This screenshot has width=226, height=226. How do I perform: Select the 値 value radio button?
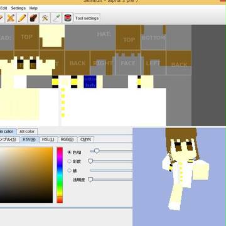70,171
